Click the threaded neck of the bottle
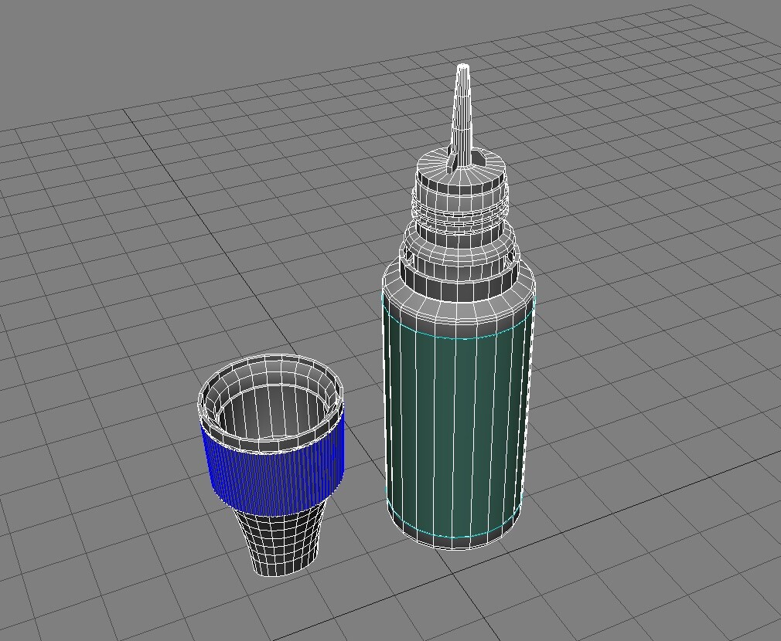781x641 pixels. tap(460, 209)
